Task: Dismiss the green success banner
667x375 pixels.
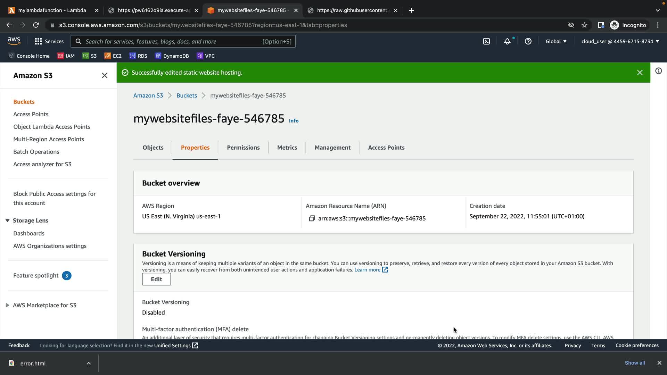Action: [x=640, y=73]
